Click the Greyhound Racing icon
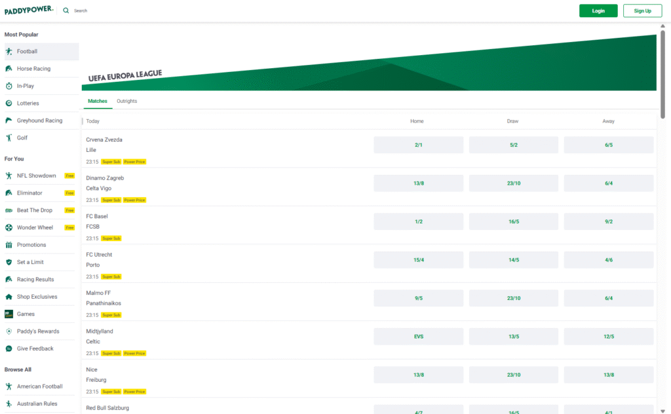 point(9,121)
